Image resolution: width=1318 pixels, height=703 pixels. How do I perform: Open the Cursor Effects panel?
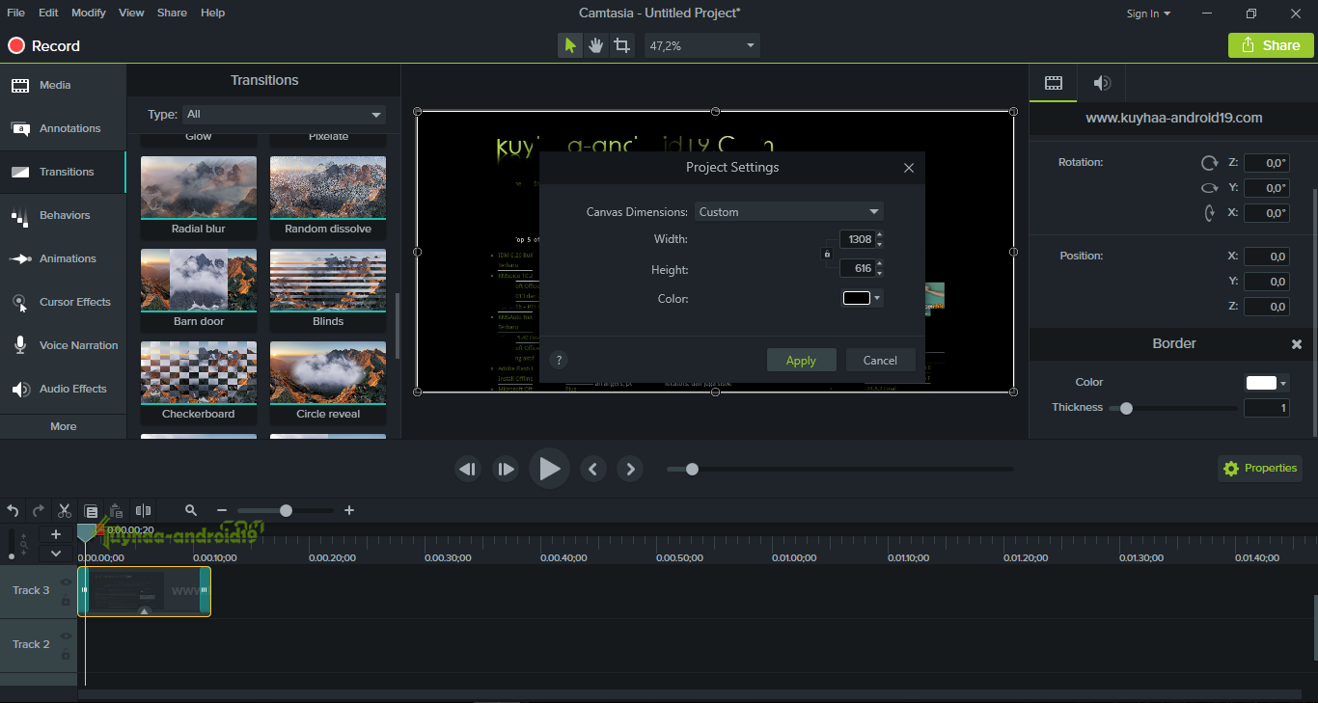coord(63,302)
